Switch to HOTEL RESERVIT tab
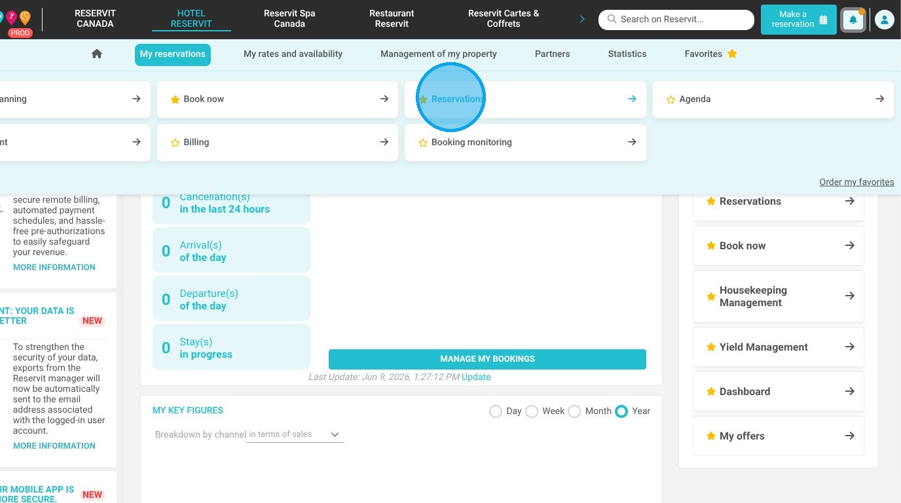The height and width of the screenshot is (503, 901). pos(191,18)
